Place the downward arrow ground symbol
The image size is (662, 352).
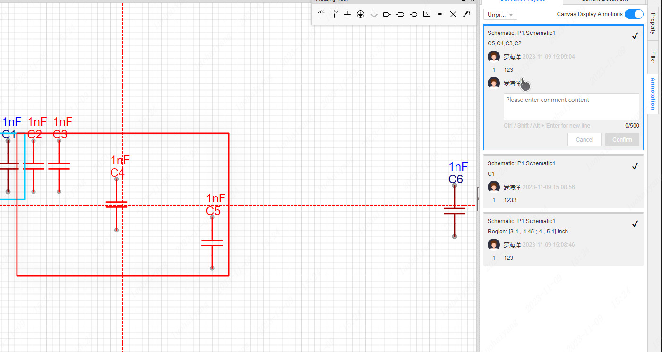coord(374,14)
